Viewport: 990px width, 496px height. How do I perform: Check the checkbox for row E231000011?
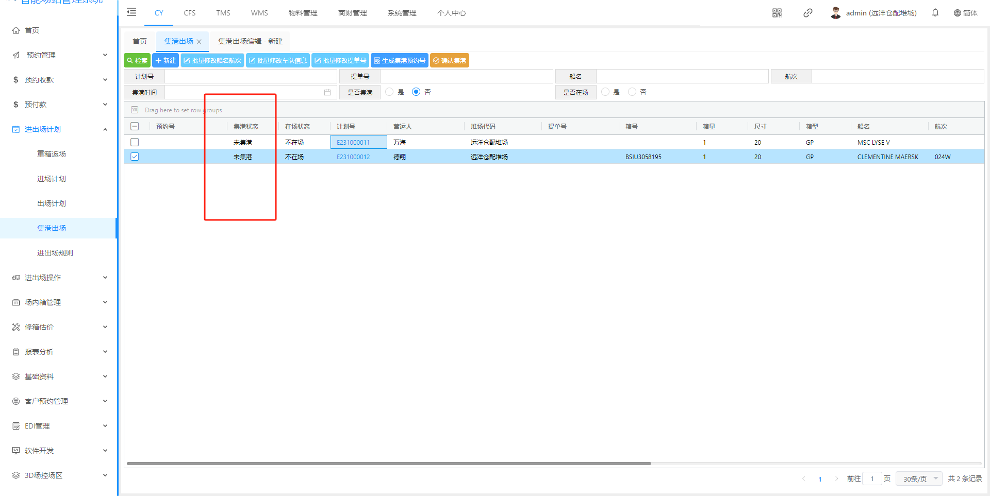[x=135, y=142]
